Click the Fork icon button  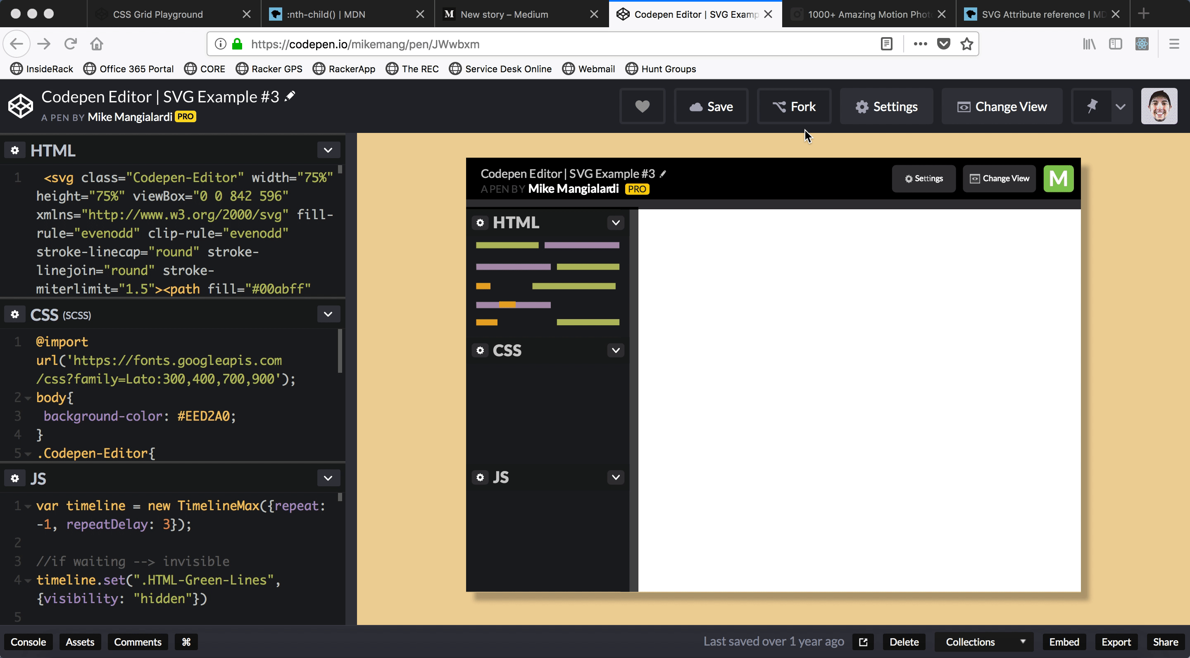click(x=794, y=106)
